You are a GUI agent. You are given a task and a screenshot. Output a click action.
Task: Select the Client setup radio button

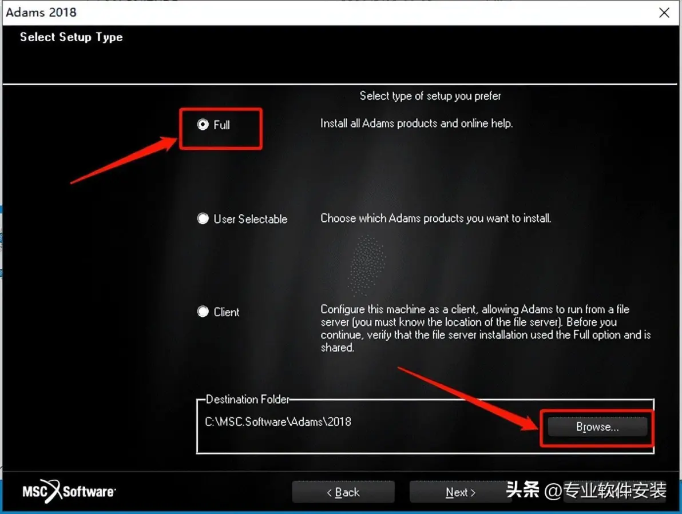click(203, 312)
